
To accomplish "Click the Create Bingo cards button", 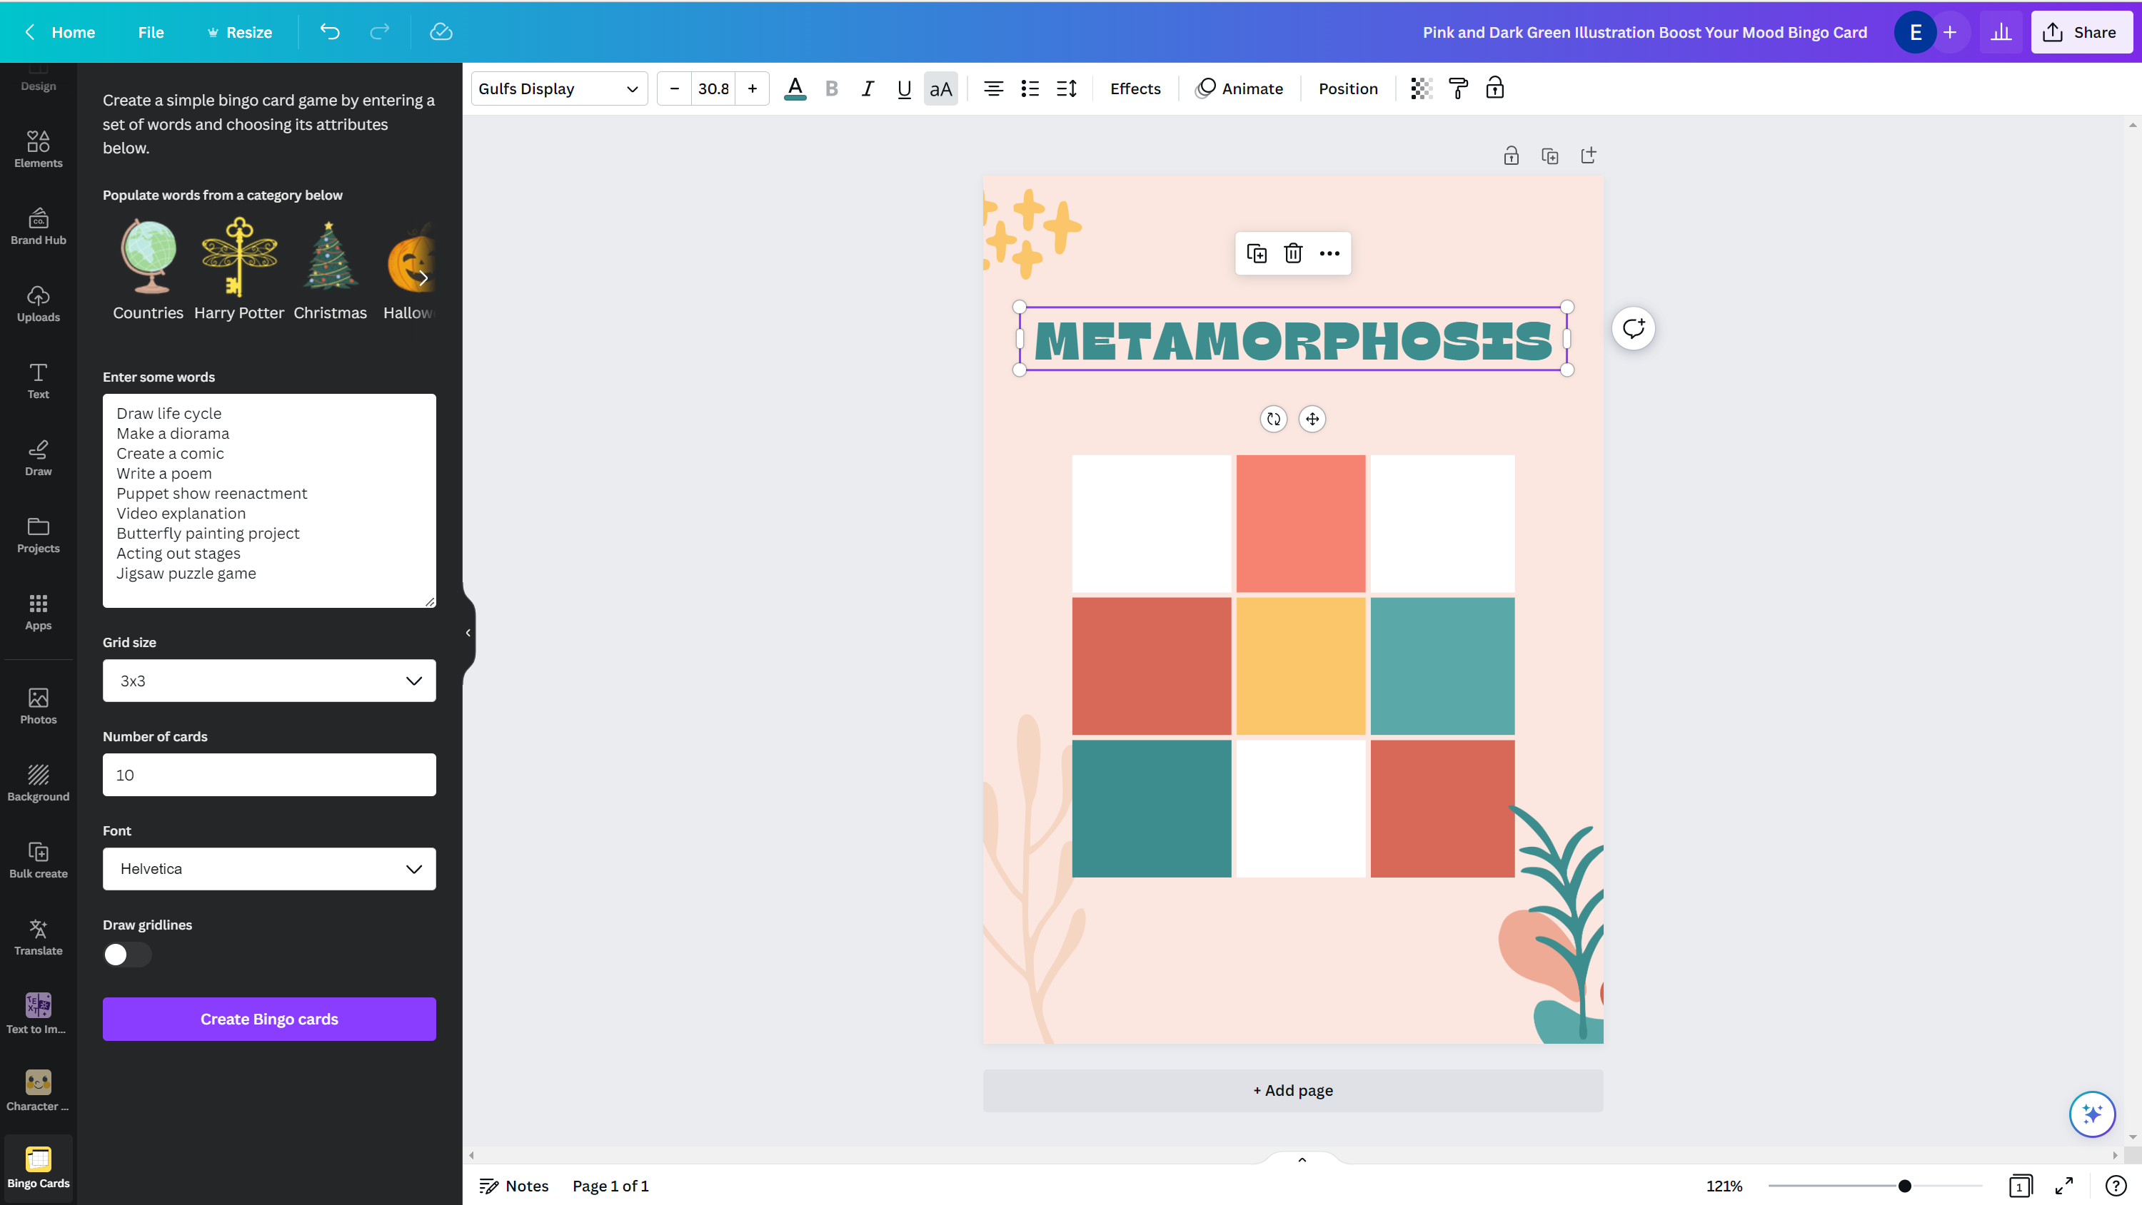I will [268, 1019].
